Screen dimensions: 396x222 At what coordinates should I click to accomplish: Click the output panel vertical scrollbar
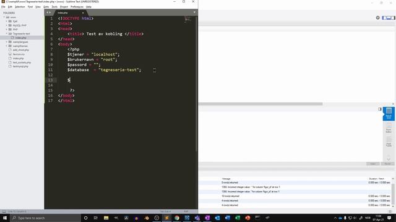(393, 194)
